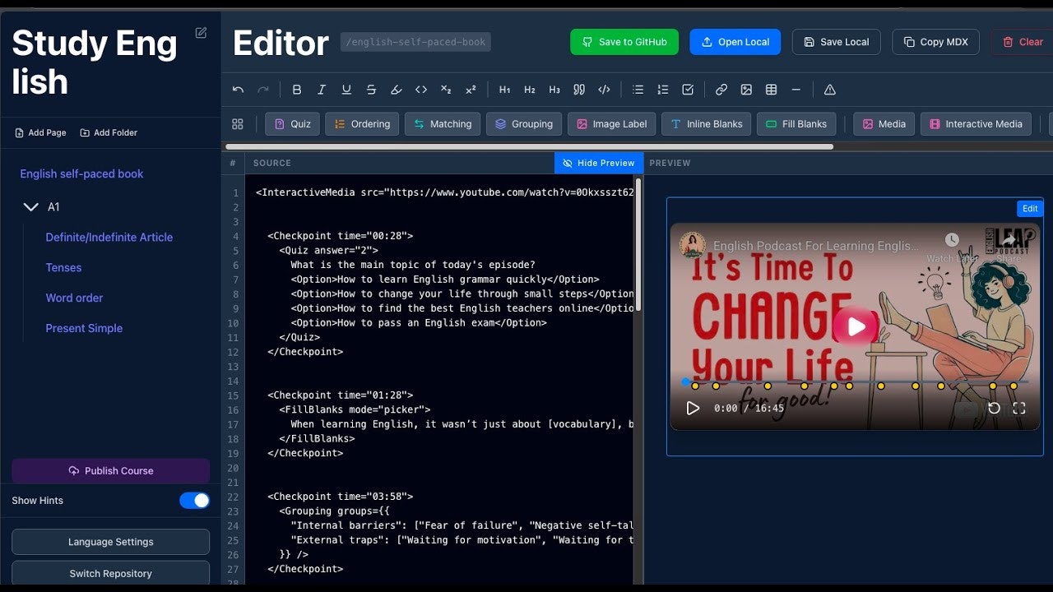
Task: Insert a code block
Action: coord(604,90)
